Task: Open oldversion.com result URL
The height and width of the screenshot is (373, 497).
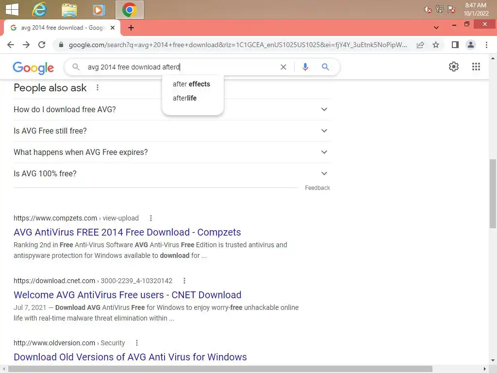Action: [69, 343]
